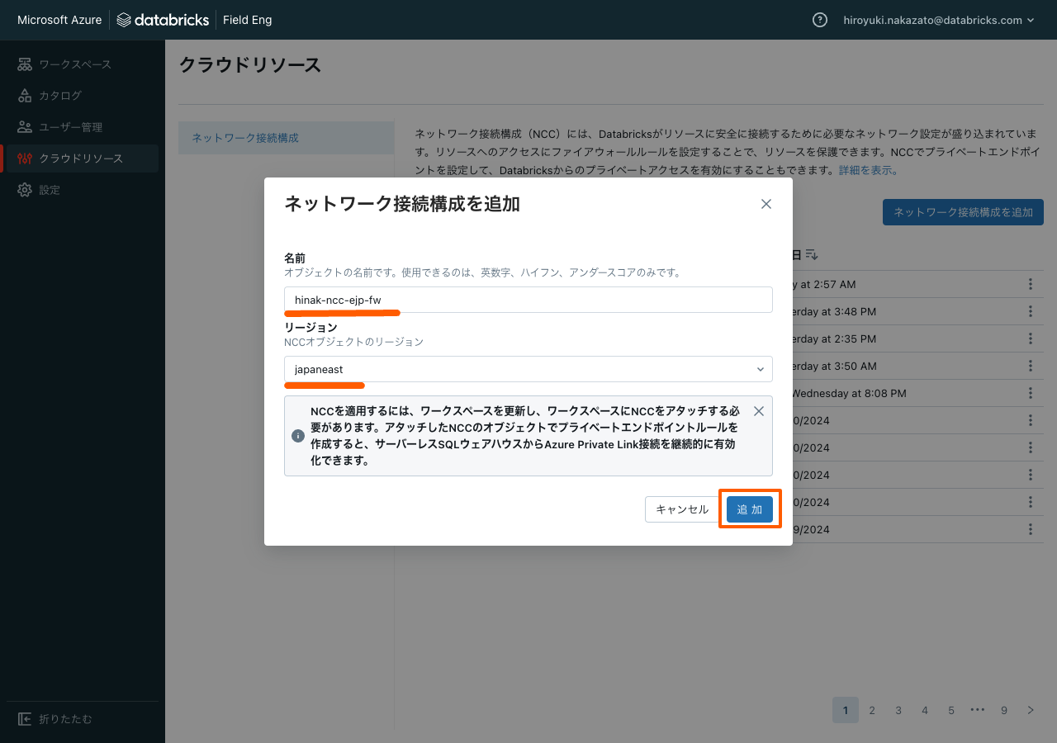
Task: Go to pagination page 3
Action: click(x=898, y=710)
